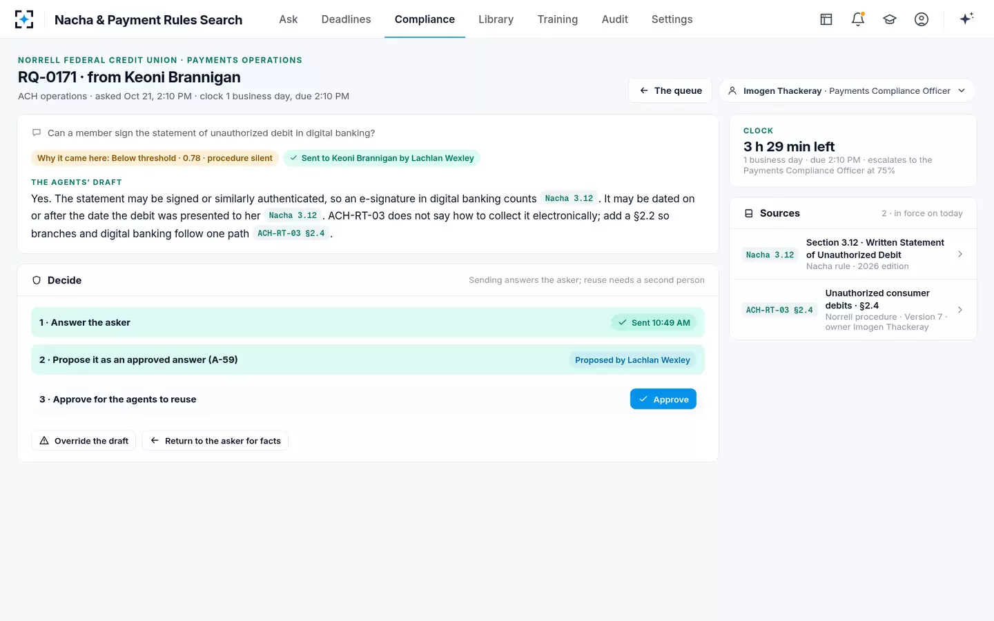Open the Audit tab
994x621 pixels.
coord(614,19)
